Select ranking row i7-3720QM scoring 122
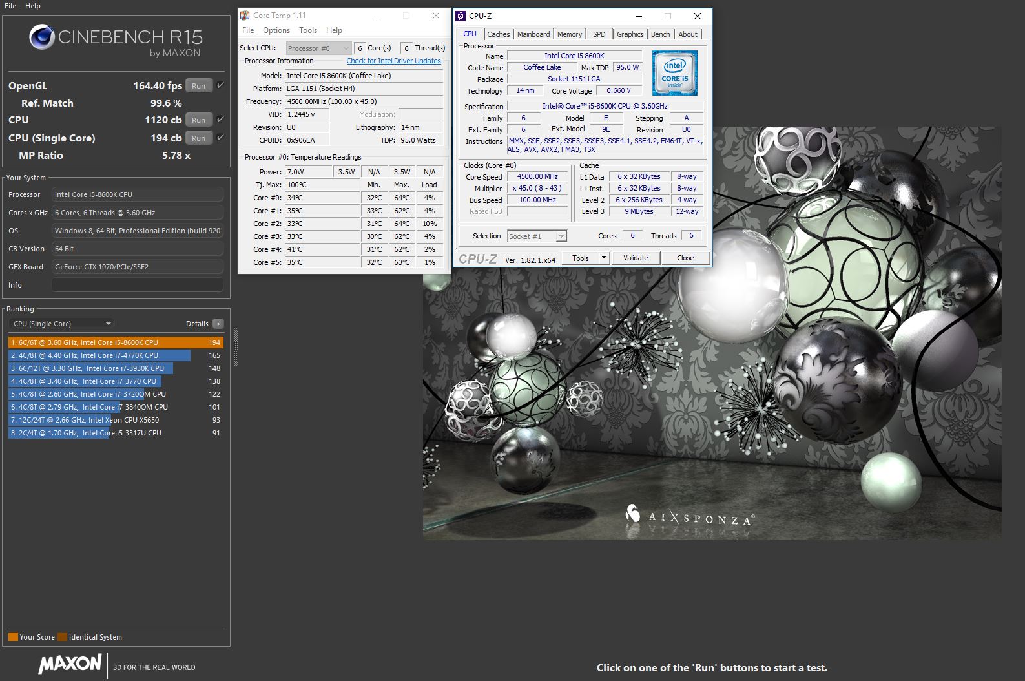 [x=116, y=394]
